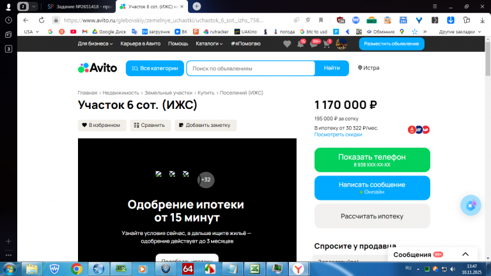Open Google Chrome from the taskbar
This screenshot has width=491, height=276.
pyautogui.click(x=77, y=269)
